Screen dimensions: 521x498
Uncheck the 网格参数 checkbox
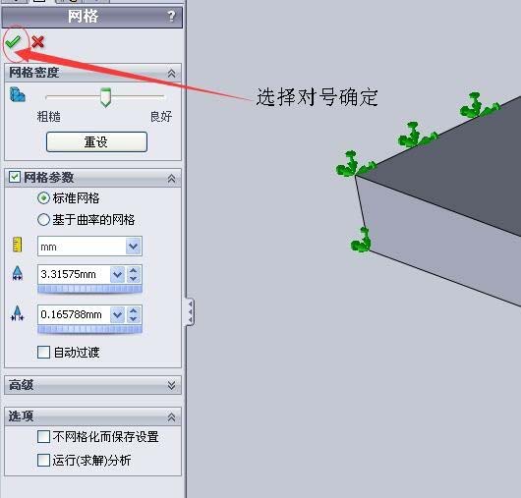click(15, 177)
